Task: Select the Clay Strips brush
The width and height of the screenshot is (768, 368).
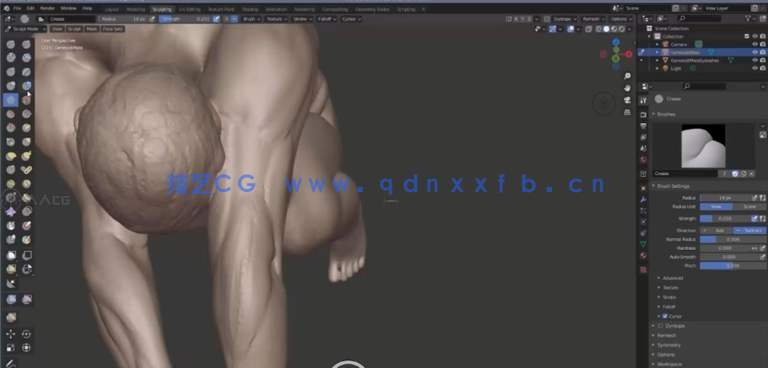Action: [26, 57]
